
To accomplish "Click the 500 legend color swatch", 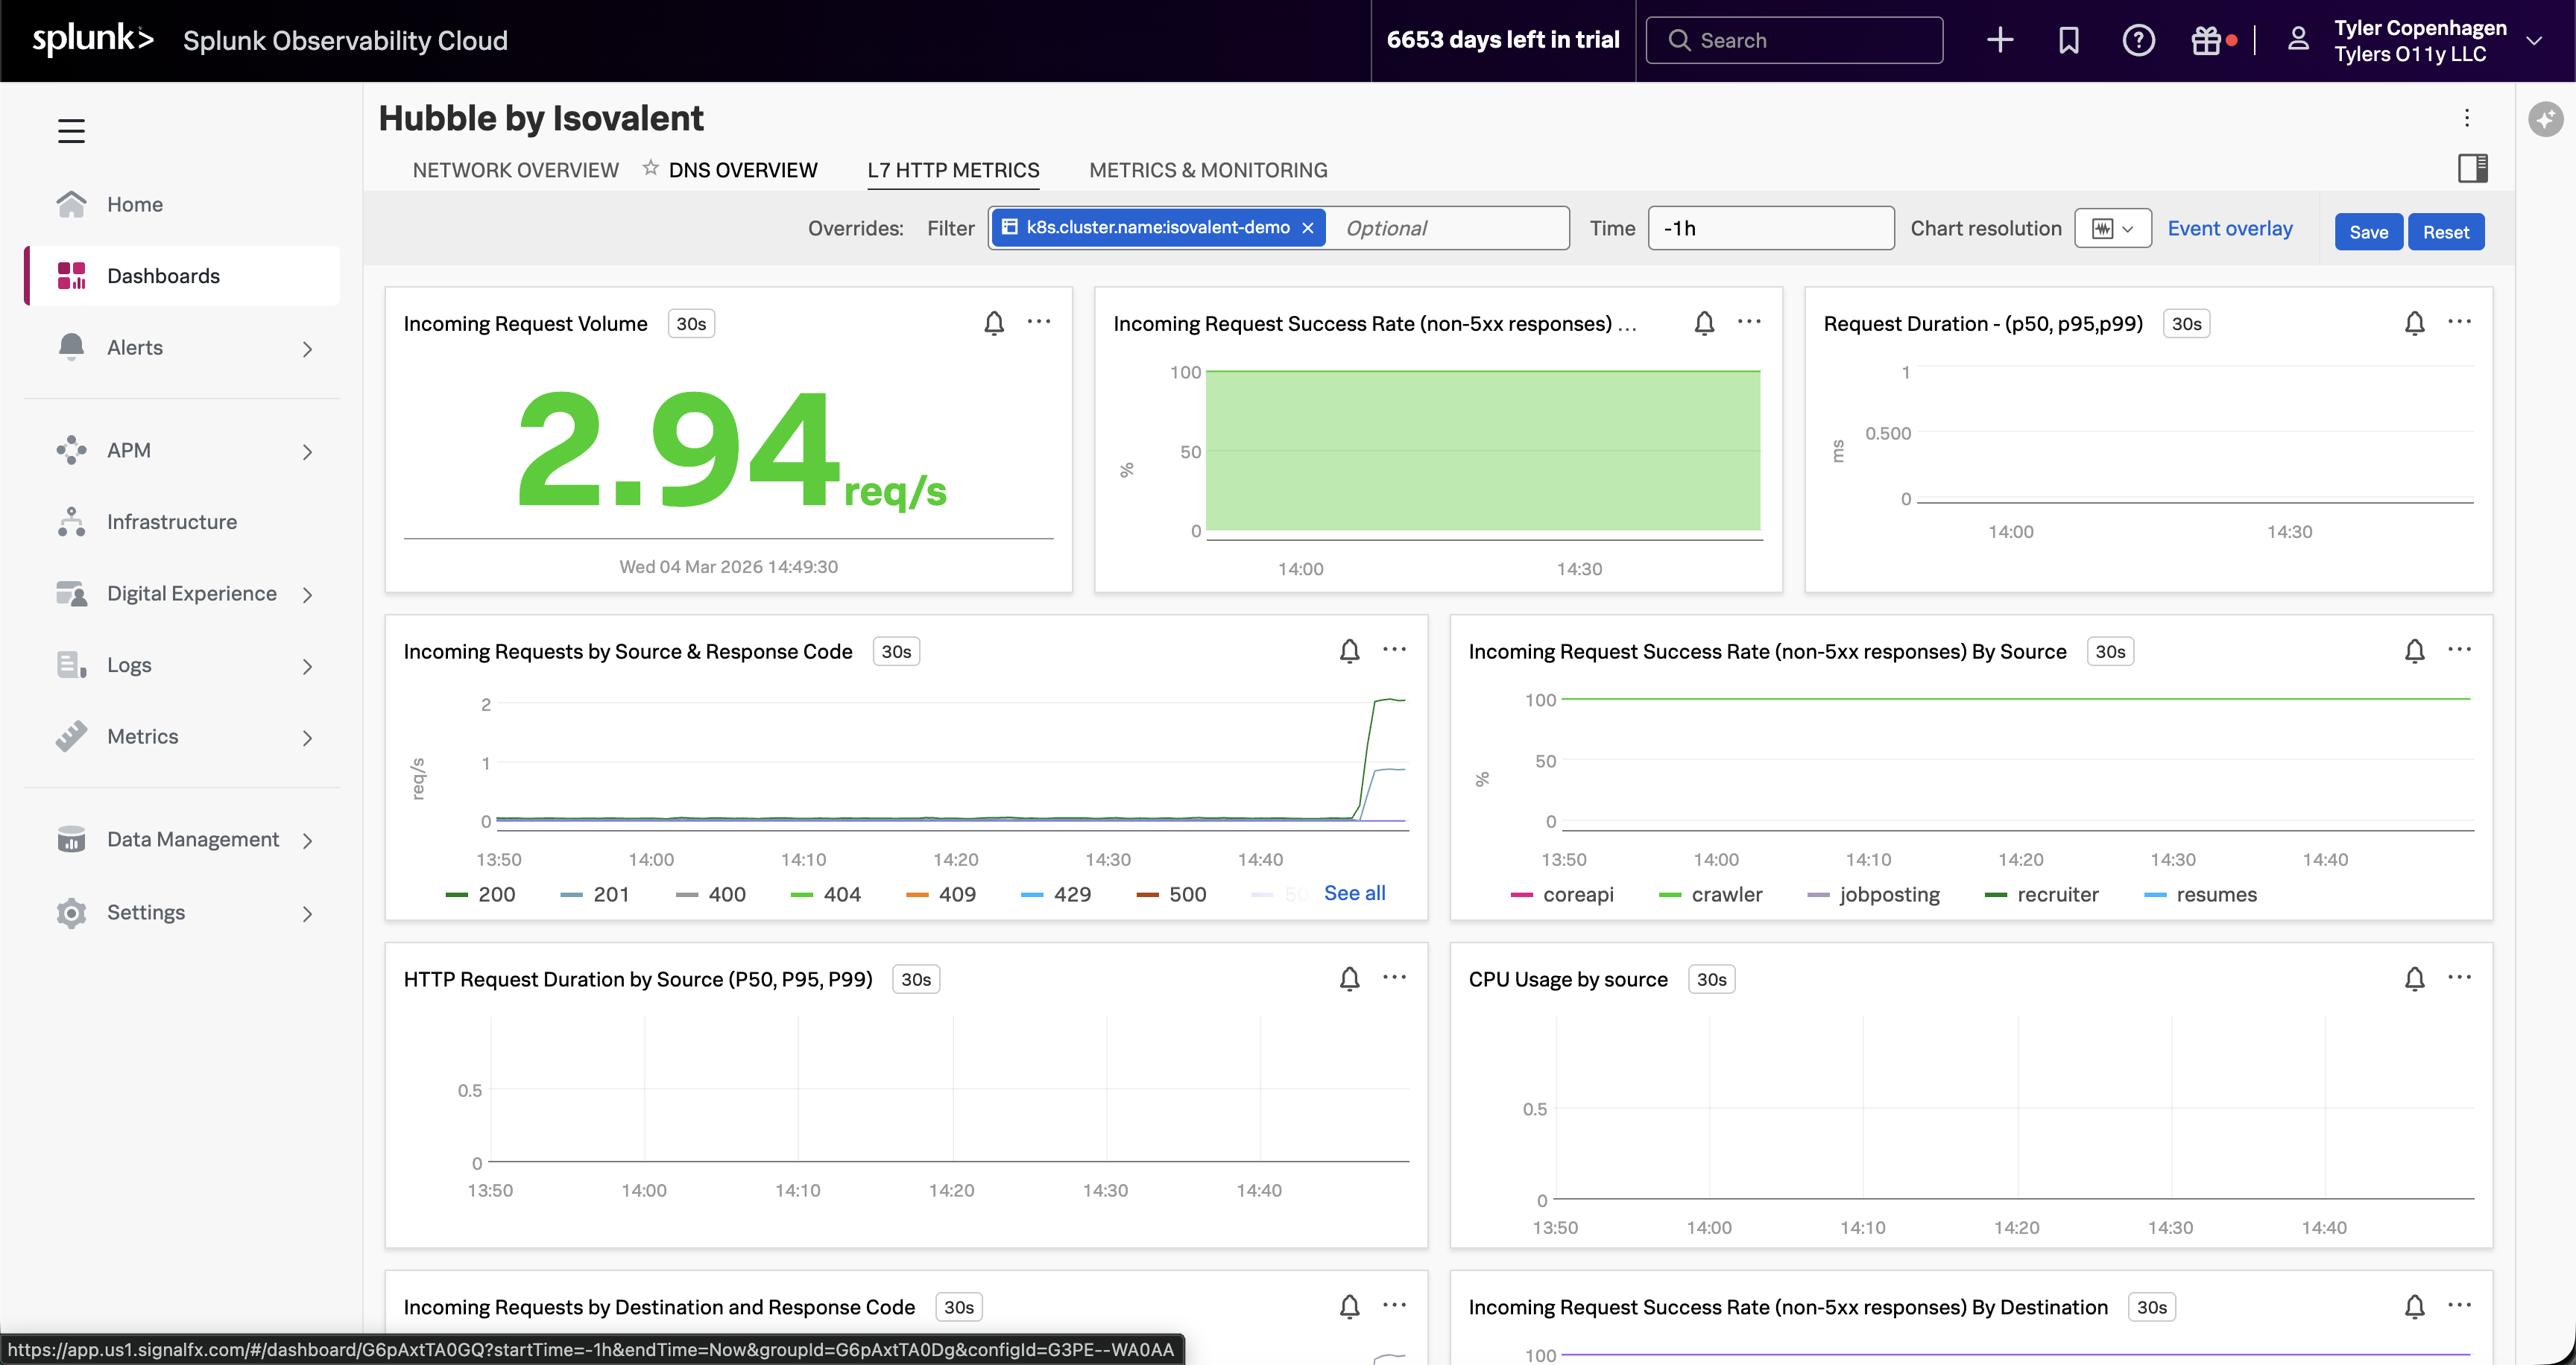I will [1147, 894].
